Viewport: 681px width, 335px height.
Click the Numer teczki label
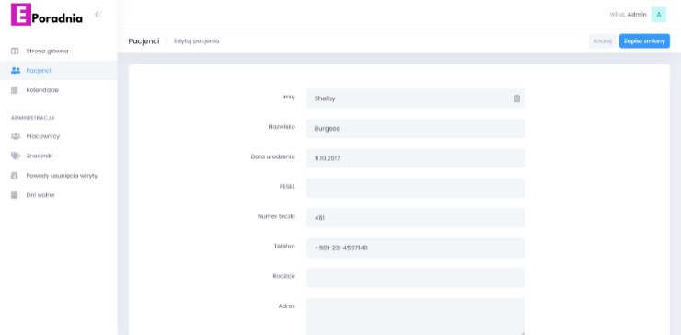click(277, 216)
